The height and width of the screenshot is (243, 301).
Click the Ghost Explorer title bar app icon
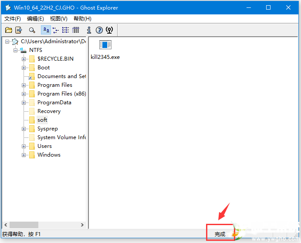8,8
